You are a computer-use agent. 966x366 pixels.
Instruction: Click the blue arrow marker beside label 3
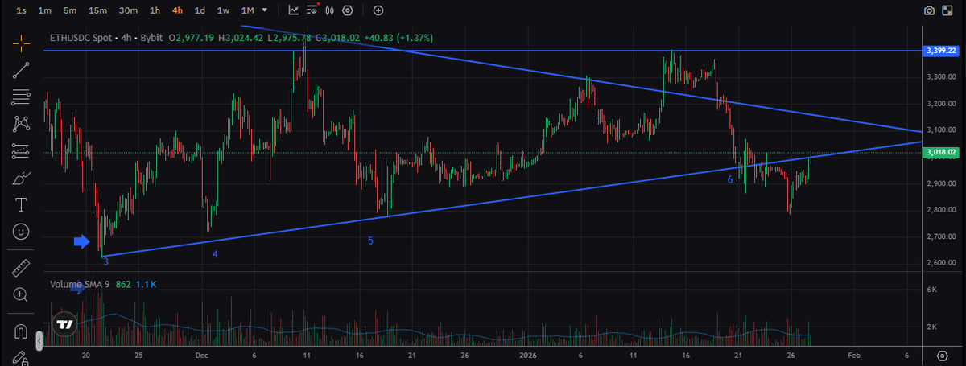click(x=83, y=241)
